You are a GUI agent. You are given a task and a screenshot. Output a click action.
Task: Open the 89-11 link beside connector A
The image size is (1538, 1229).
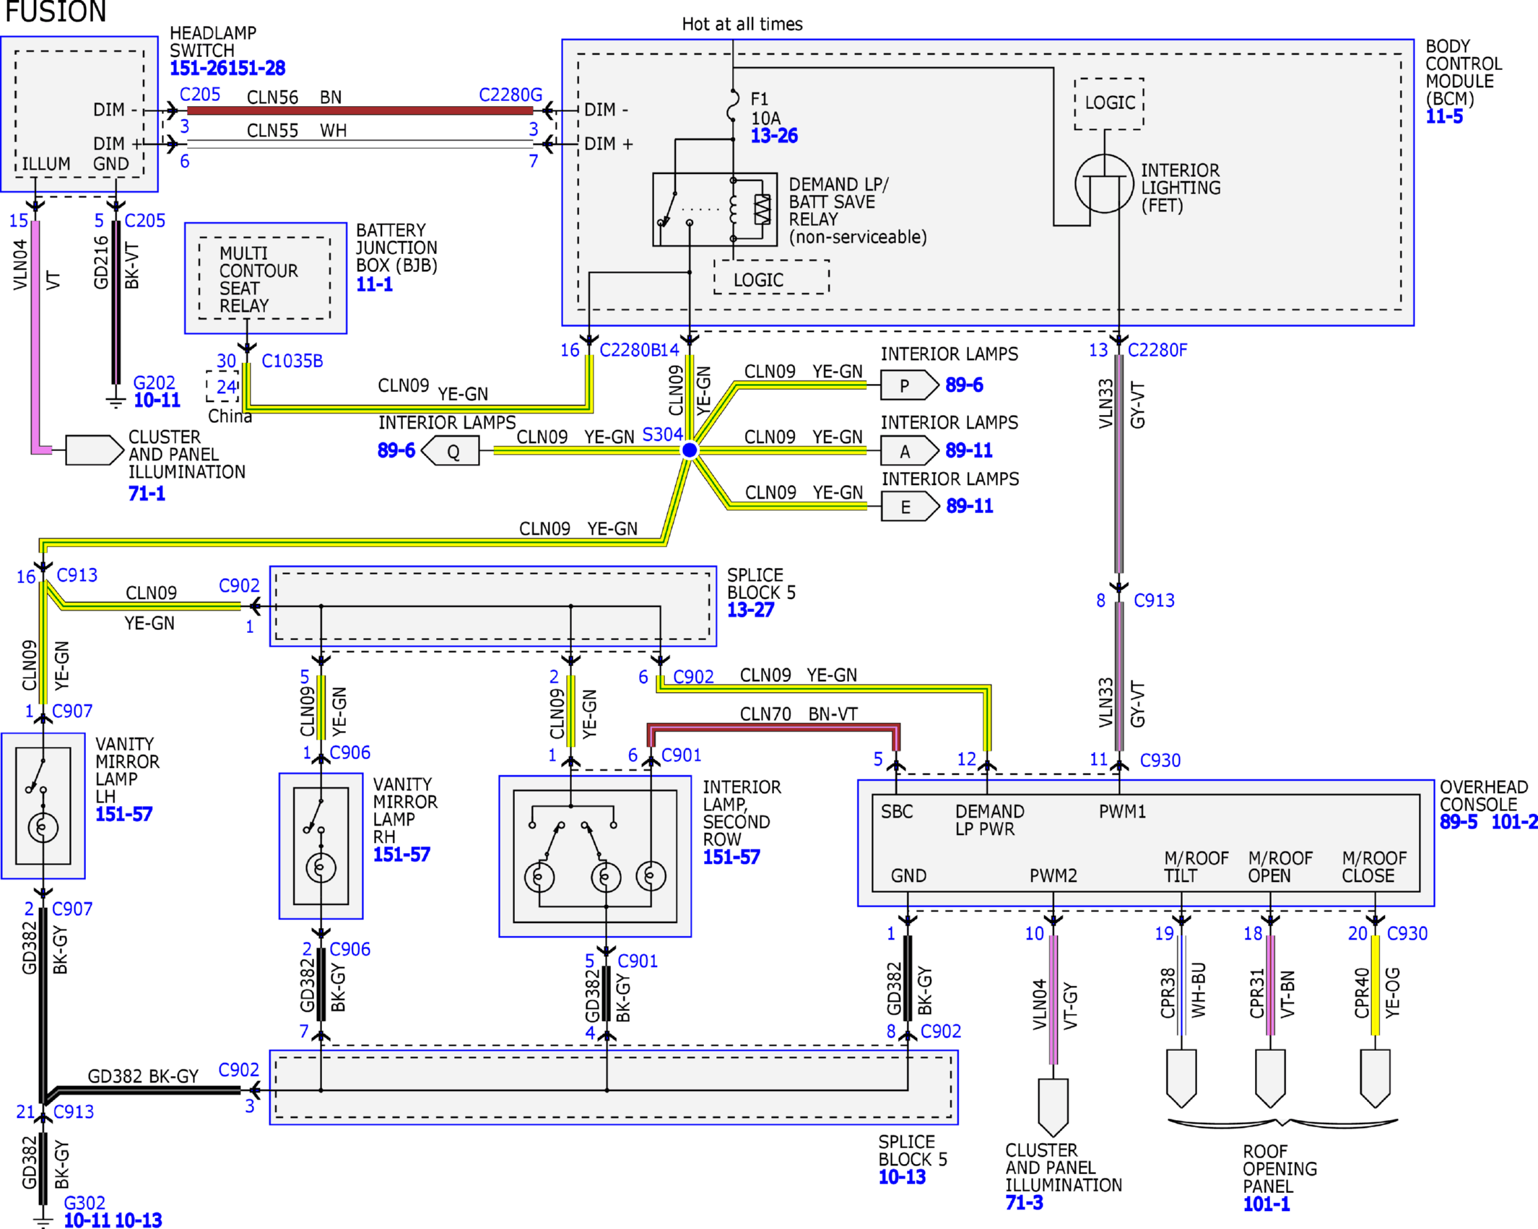pos(969,451)
